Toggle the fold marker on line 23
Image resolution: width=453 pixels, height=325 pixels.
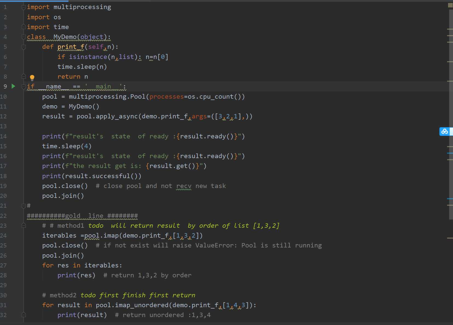[x=24, y=226]
